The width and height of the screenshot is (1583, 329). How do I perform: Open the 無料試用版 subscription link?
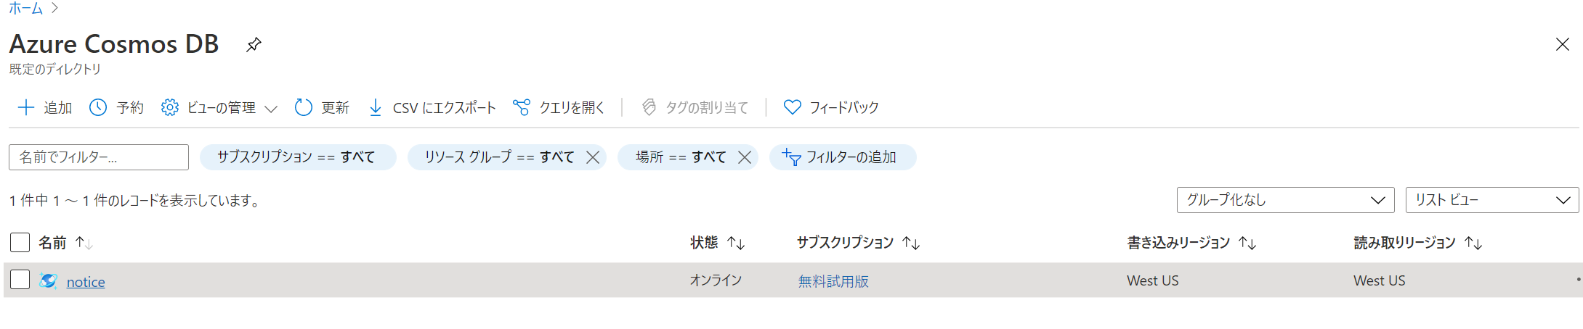point(833,281)
